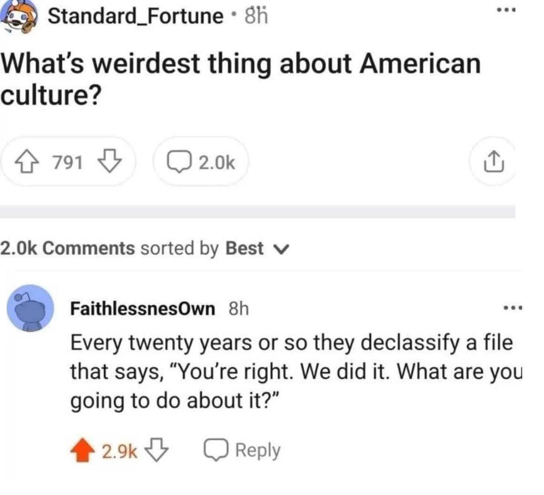Click the comment text about declassified files

coord(293,371)
